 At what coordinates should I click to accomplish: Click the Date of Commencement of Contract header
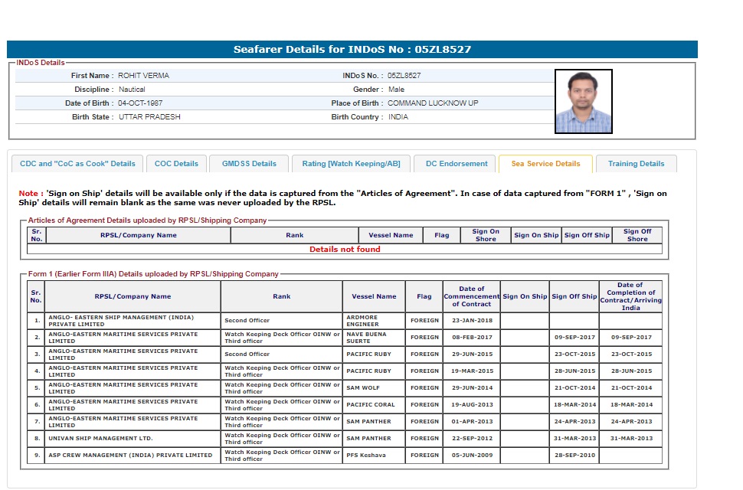[471, 296]
